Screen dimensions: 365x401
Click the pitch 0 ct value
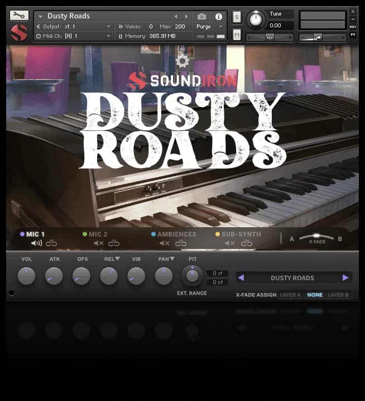pos(218,282)
